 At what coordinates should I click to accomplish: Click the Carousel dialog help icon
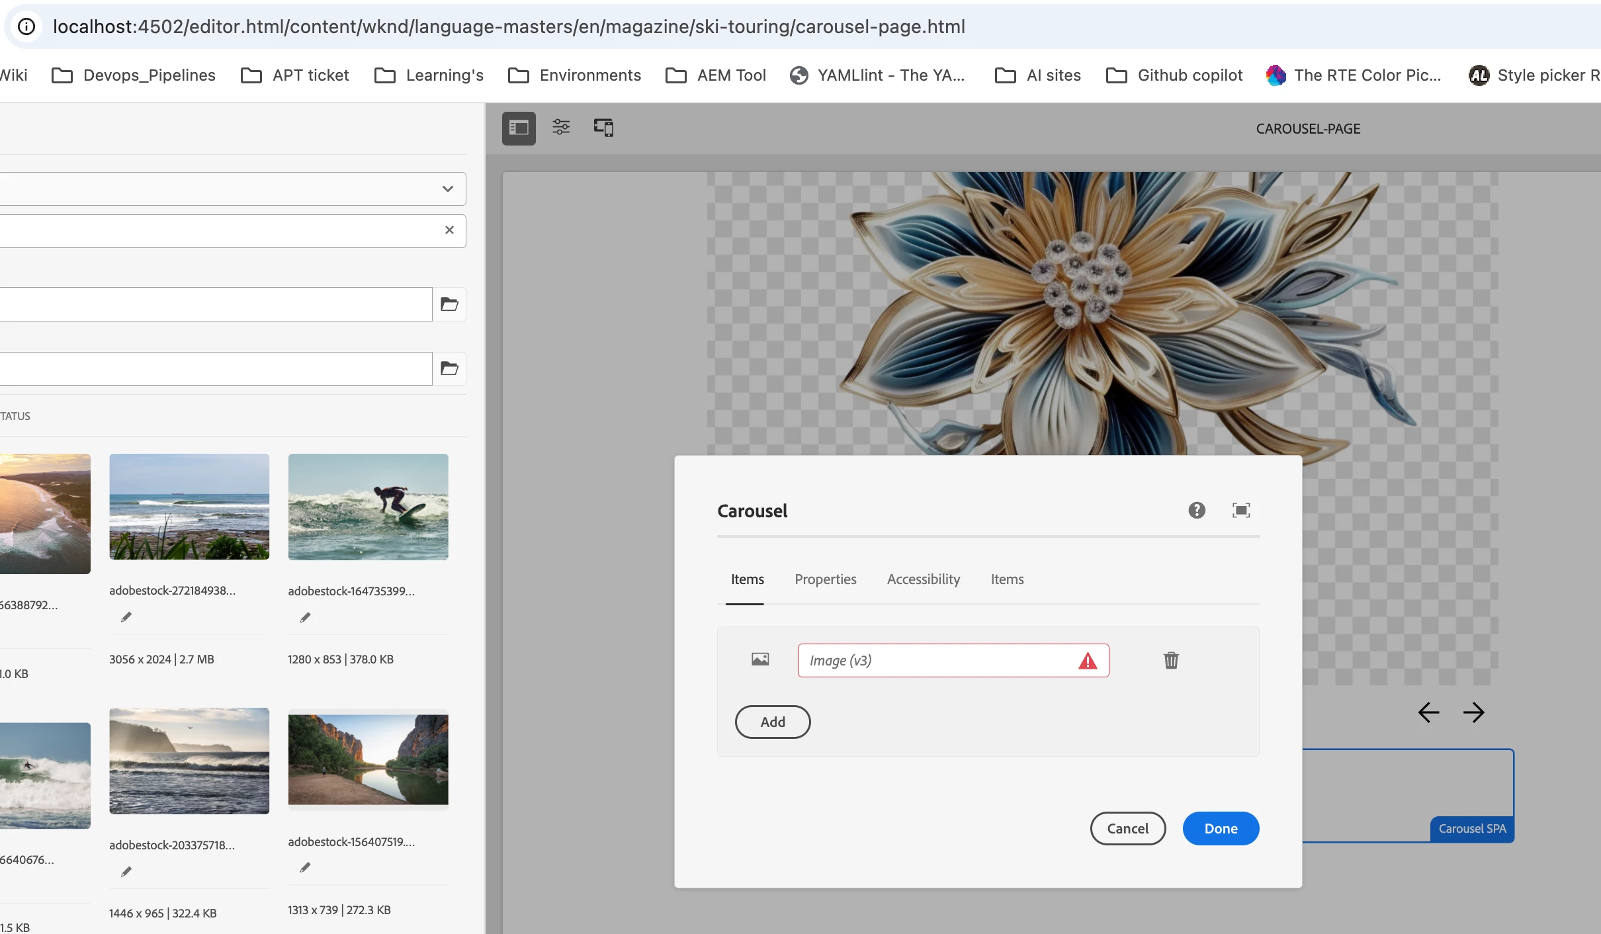click(x=1196, y=510)
